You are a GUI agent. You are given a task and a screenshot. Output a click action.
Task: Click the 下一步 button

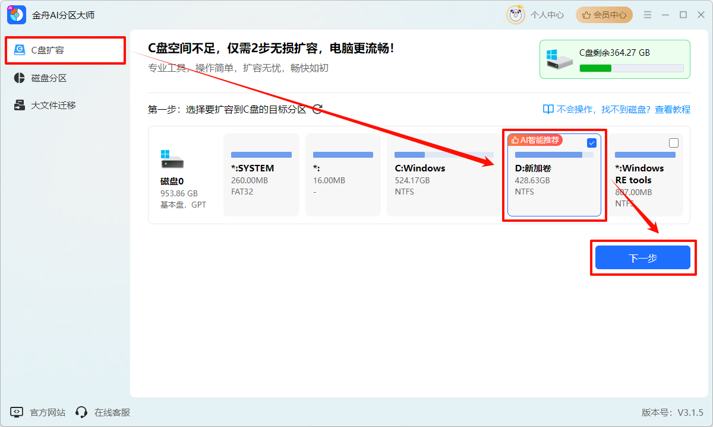coord(642,258)
